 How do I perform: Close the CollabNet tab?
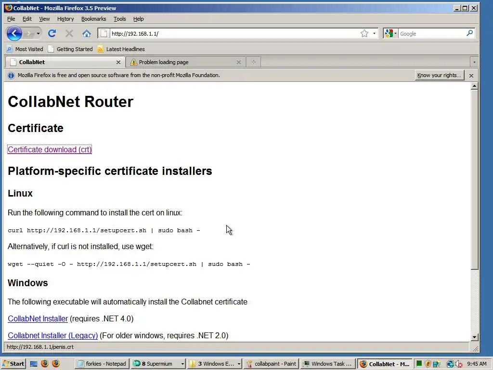(x=118, y=62)
